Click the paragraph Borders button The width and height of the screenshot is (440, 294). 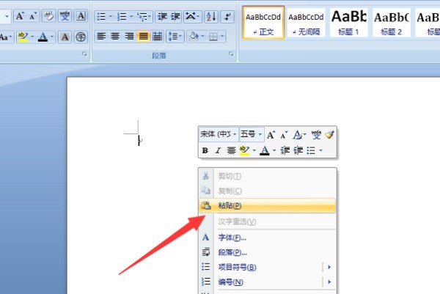click(x=213, y=37)
